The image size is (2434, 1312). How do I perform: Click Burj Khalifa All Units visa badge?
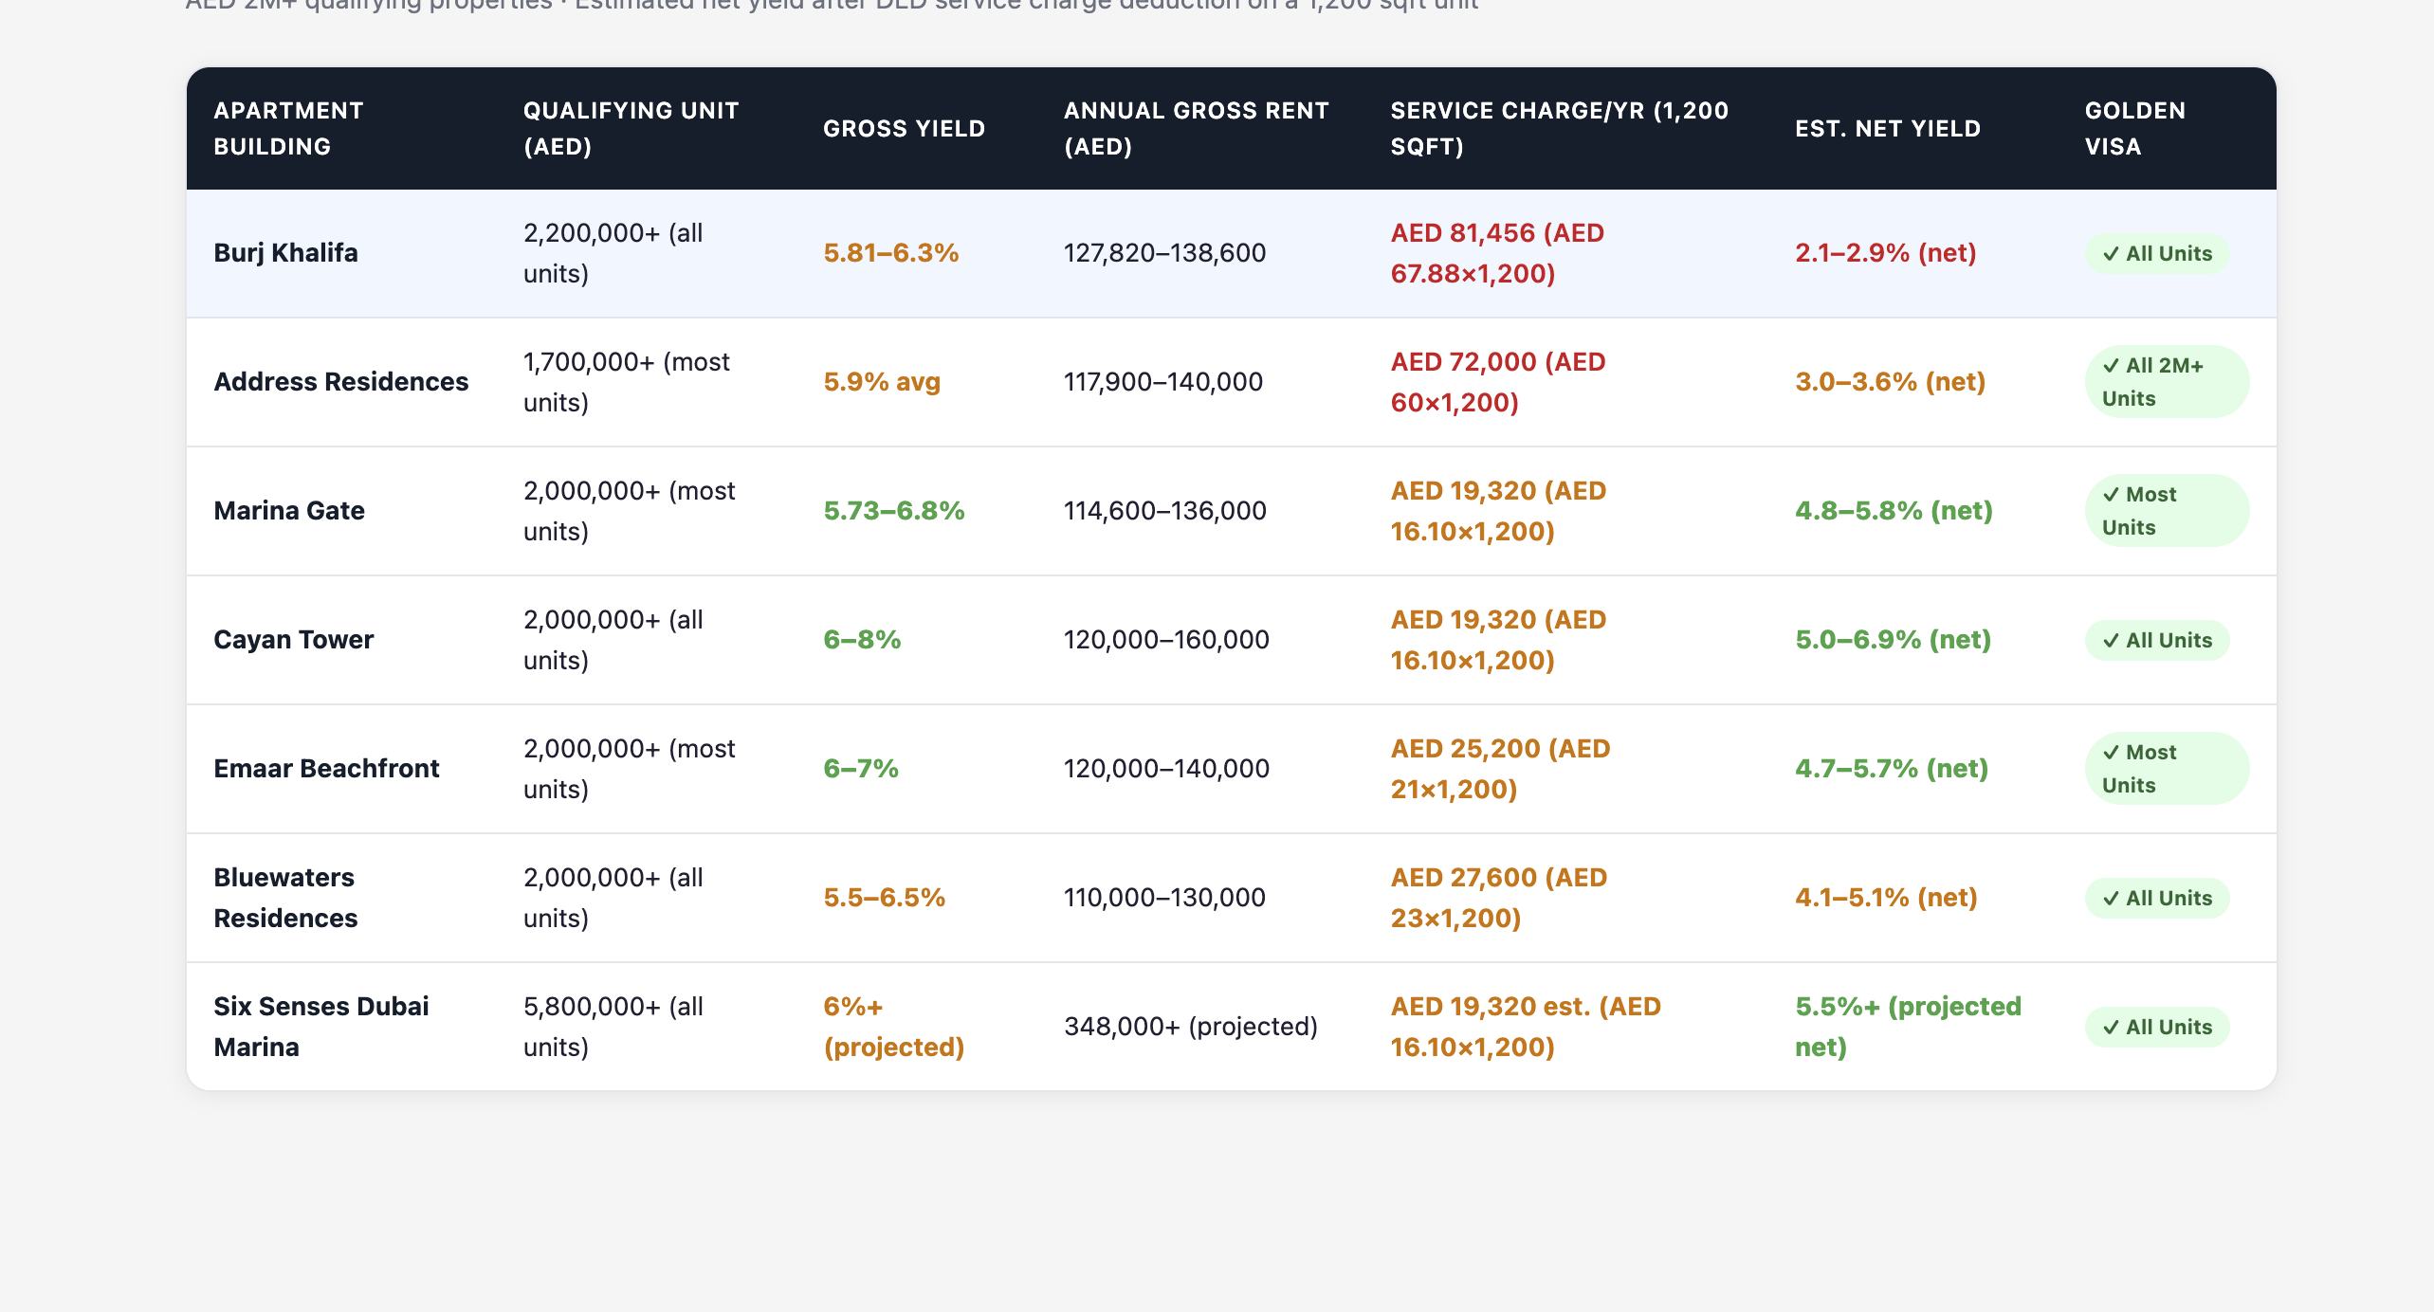click(2156, 254)
